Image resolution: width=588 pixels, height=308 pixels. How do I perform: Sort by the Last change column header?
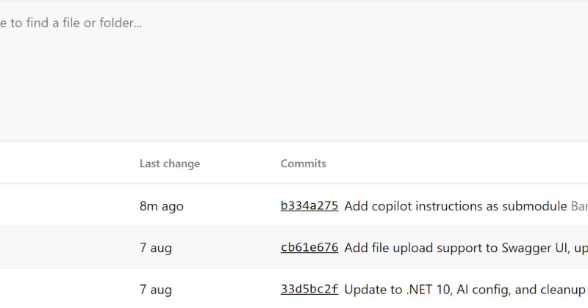pyautogui.click(x=170, y=164)
